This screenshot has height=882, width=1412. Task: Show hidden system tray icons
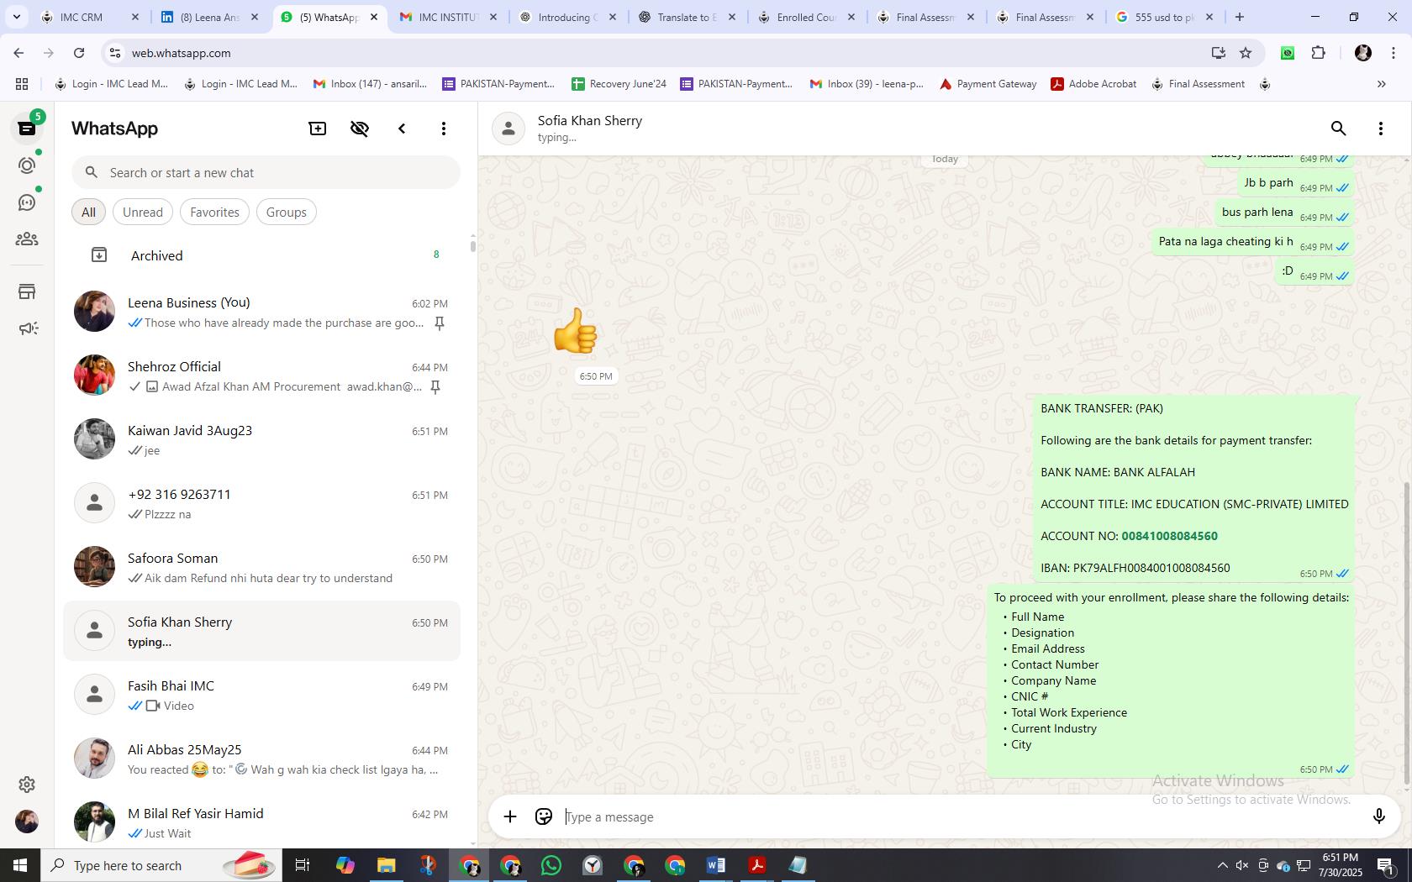click(1222, 865)
